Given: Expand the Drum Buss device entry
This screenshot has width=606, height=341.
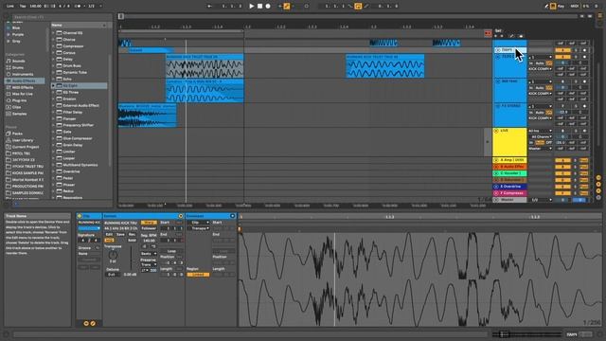Looking at the screenshot, I should pos(53,65).
